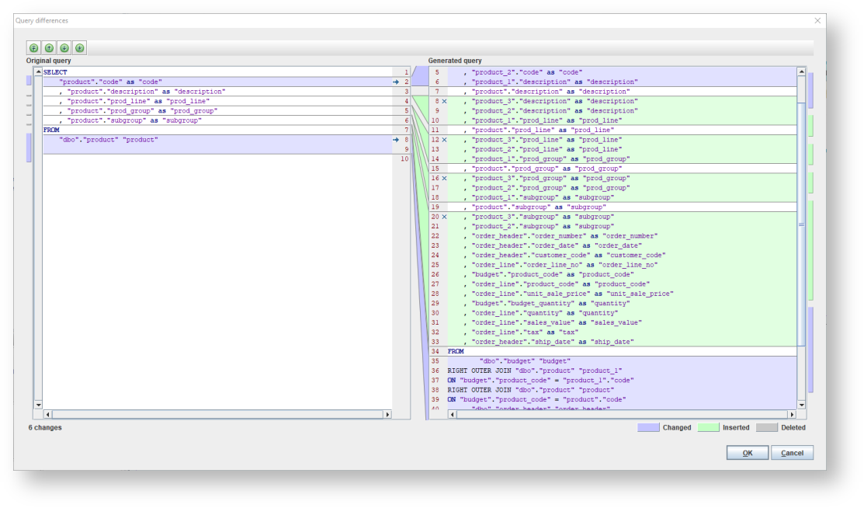Remove inserted block at generated line 12

444,140
